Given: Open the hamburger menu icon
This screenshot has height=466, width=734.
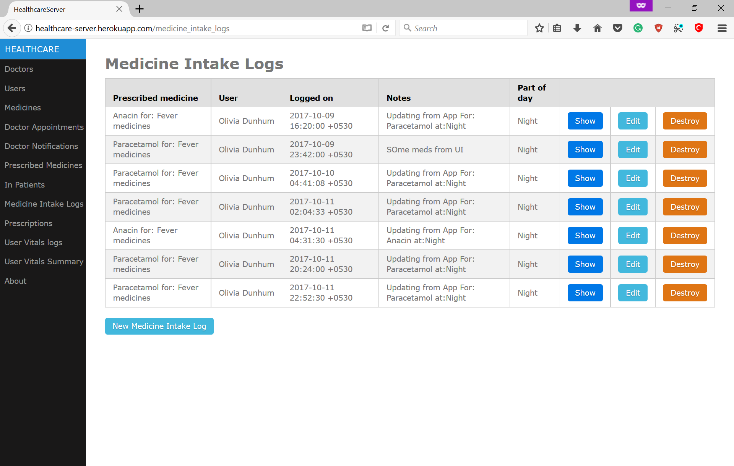Looking at the screenshot, I should tap(722, 28).
